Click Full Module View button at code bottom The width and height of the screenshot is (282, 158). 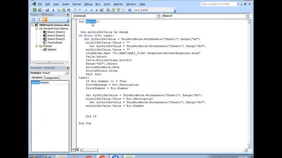[x=78, y=150]
